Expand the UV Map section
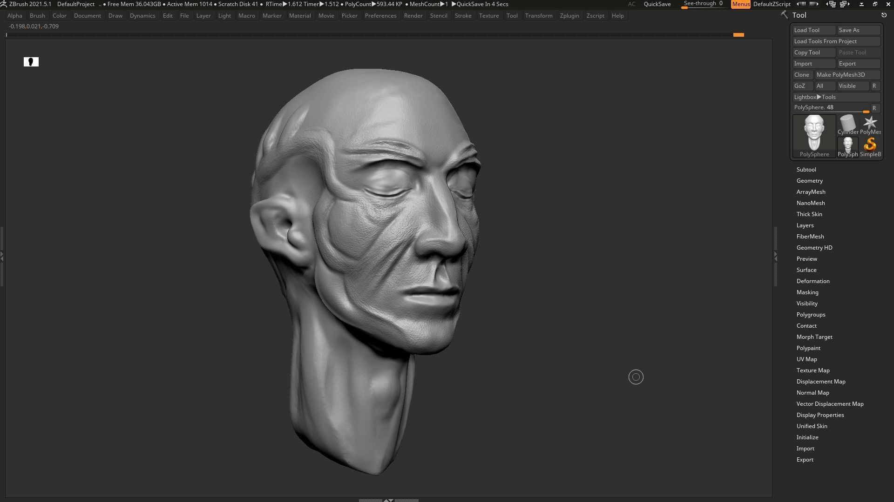The height and width of the screenshot is (502, 894). pos(806,359)
